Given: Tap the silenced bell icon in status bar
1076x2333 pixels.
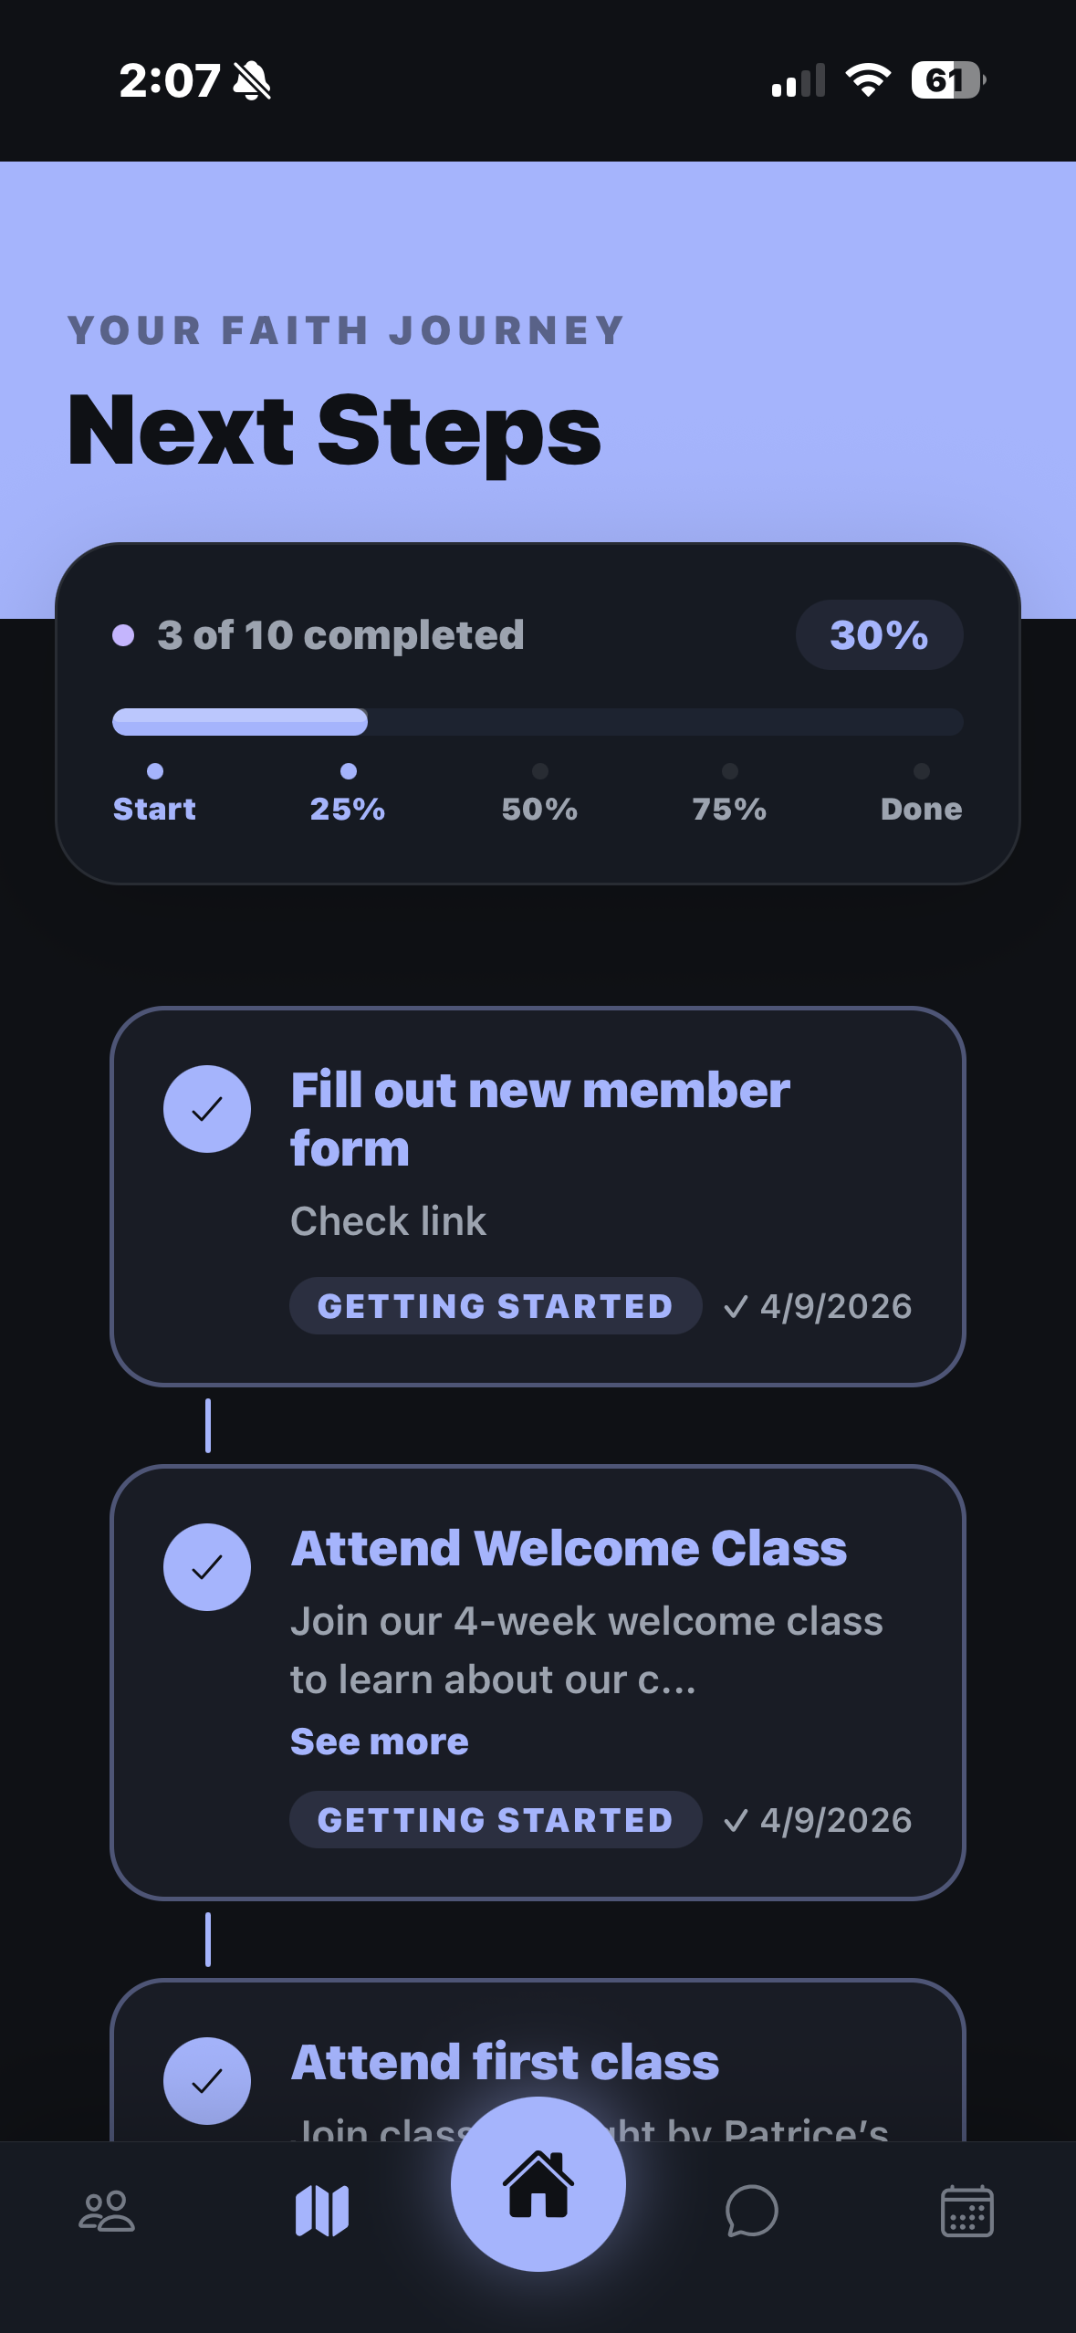Looking at the screenshot, I should (252, 80).
